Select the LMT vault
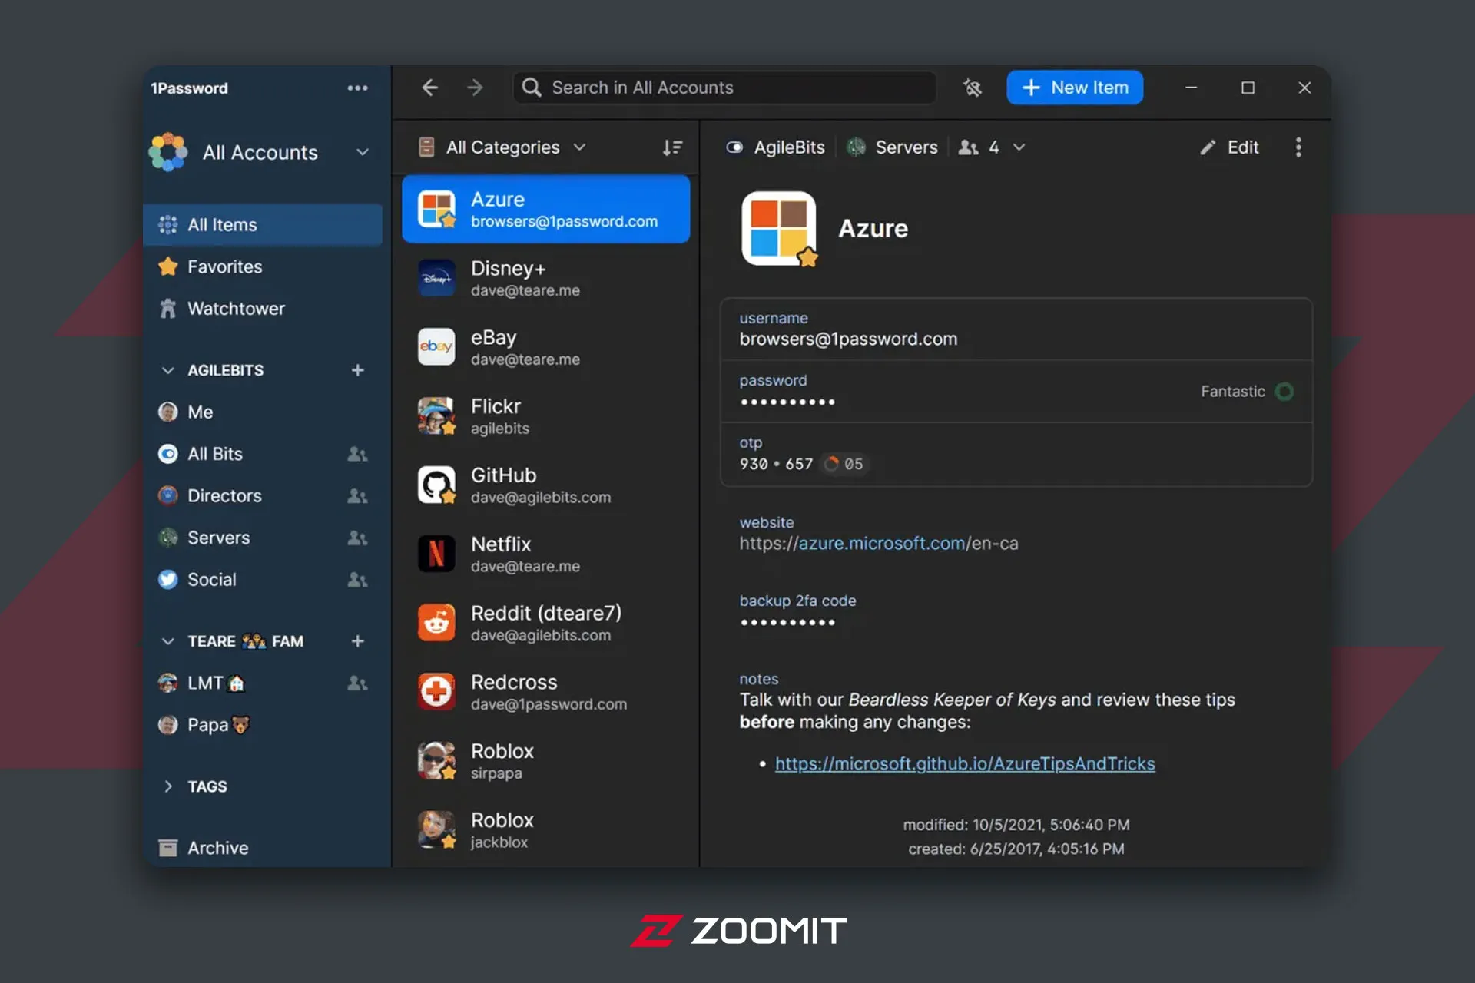The width and height of the screenshot is (1475, 983). click(x=263, y=683)
